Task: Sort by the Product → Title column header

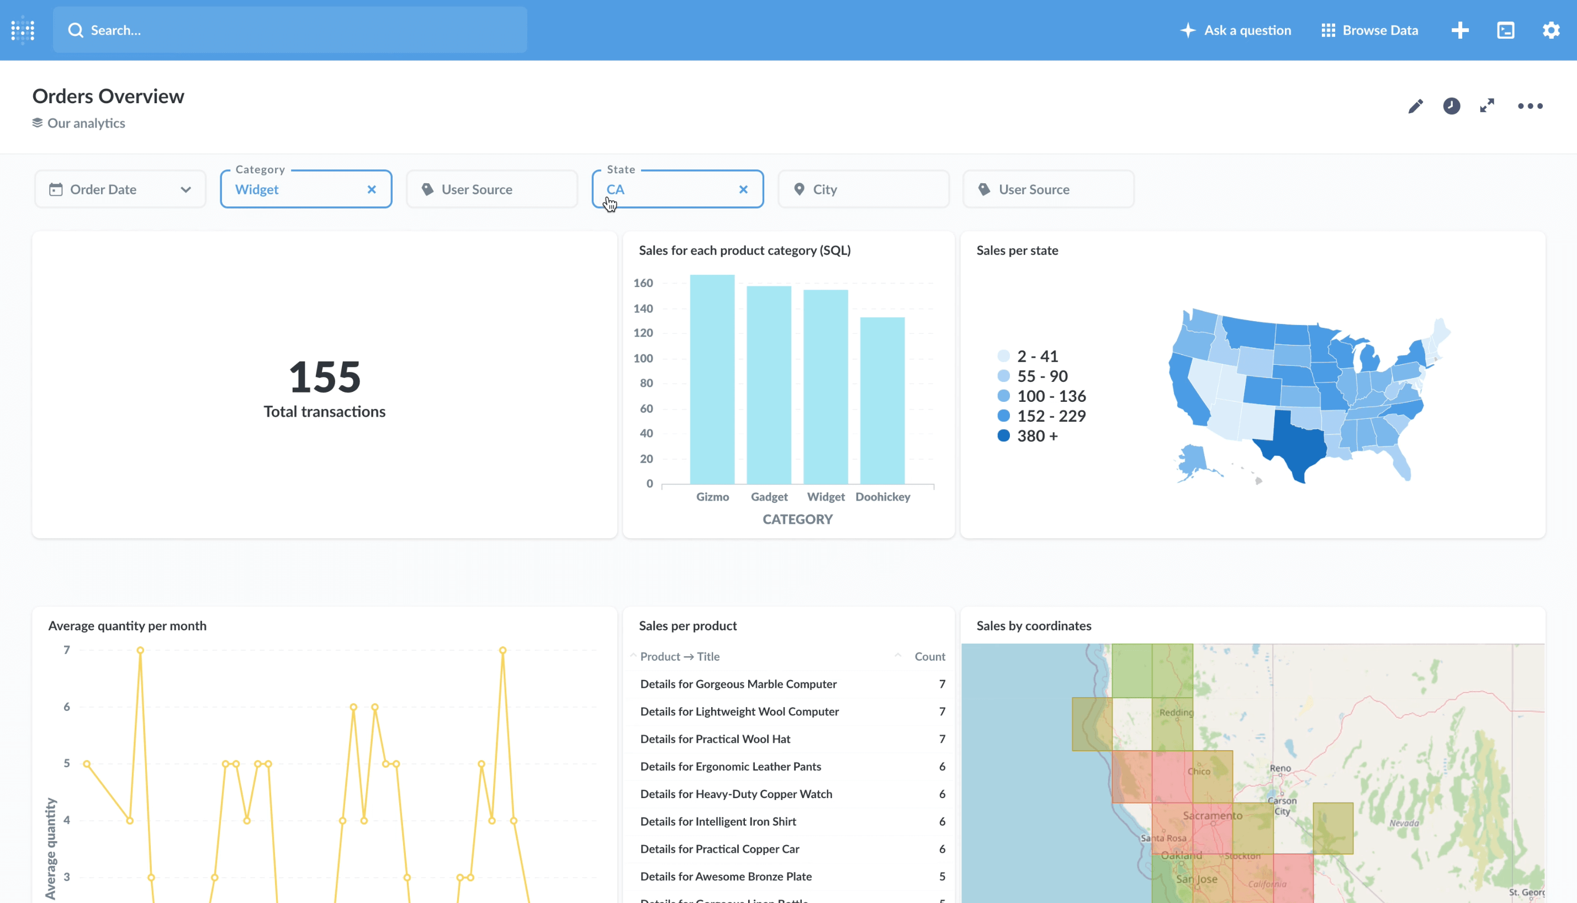Action: tap(679, 656)
